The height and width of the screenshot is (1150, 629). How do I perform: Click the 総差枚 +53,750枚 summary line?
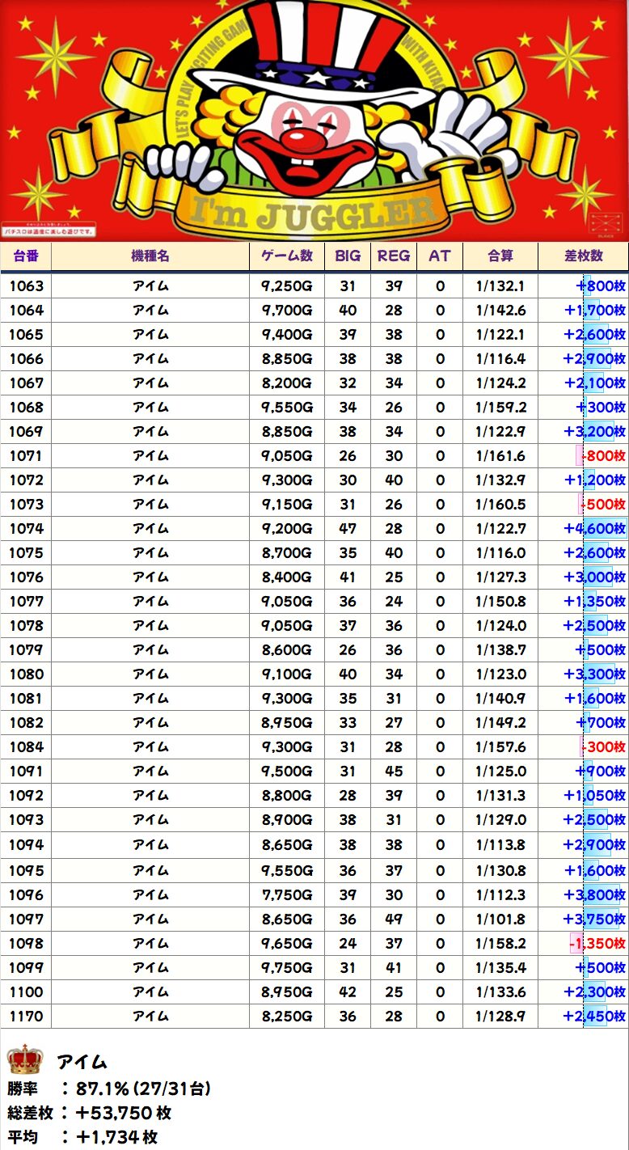point(90,1113)
